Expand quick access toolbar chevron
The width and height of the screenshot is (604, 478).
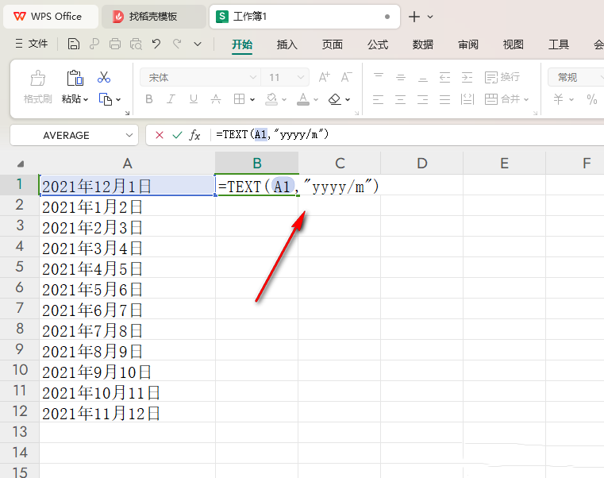pos(198,44)
